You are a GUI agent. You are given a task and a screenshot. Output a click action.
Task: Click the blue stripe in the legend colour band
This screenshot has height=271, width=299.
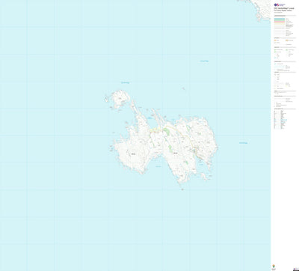280,19
